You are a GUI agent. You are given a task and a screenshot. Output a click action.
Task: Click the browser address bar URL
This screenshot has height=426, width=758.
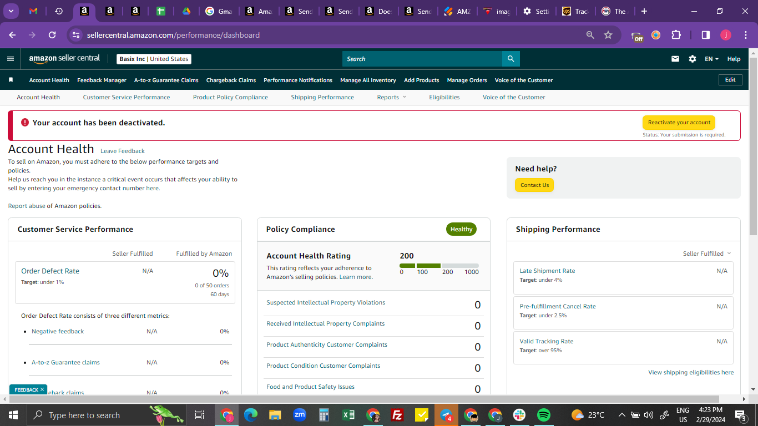pos(173,35)
